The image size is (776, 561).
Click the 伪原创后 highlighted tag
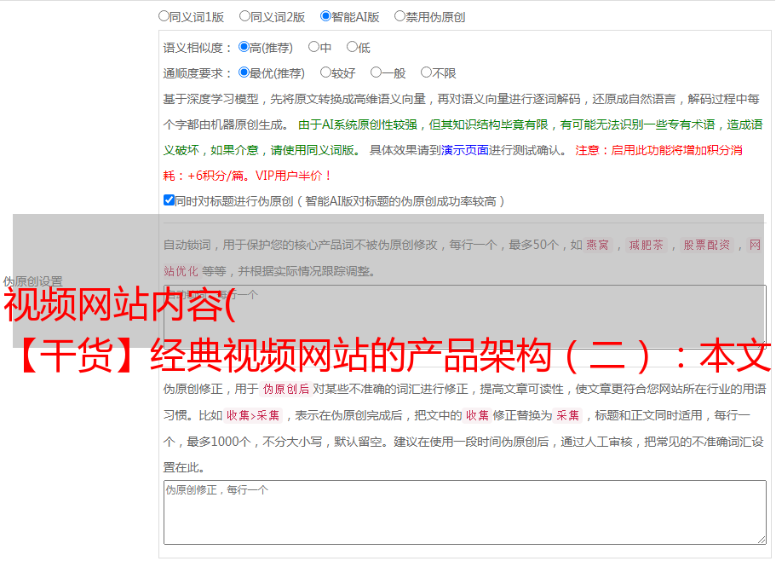[286, 389]
